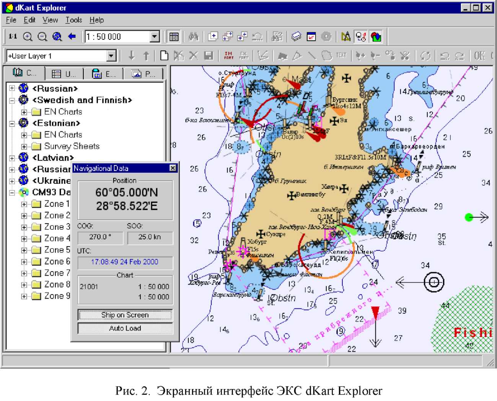This screenshot has height=401, width=497.
Task: Click the move layer up arrow
Action: click(146, 56)
